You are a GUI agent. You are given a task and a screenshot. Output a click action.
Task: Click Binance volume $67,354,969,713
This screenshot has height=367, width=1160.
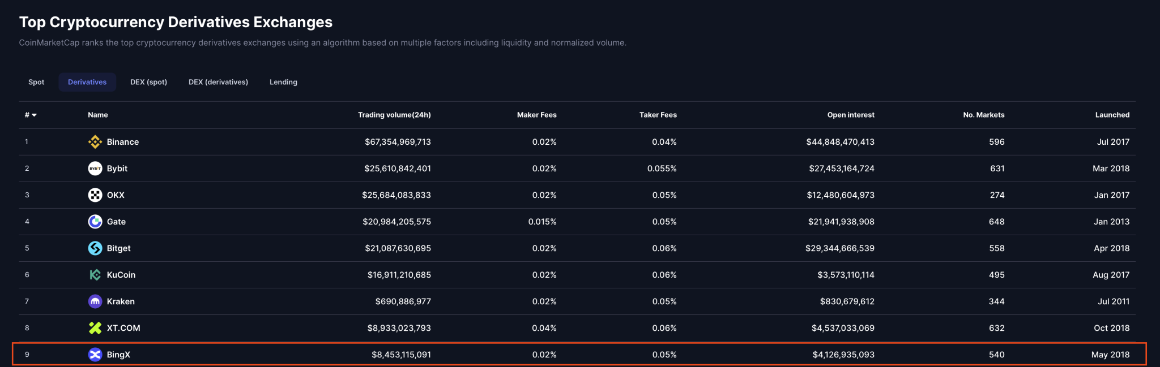point(398,142)
